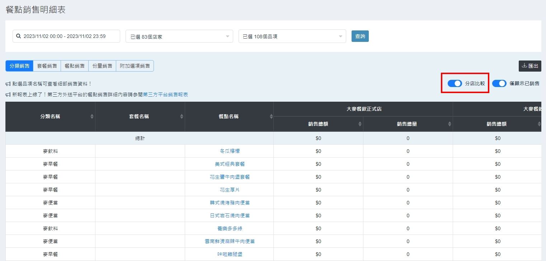Image resolution: width=546 pixels, height=261 pixels.
Task: Click the megaphone icon beside 點選品項名稱 notice
Action: pos(8,84)
